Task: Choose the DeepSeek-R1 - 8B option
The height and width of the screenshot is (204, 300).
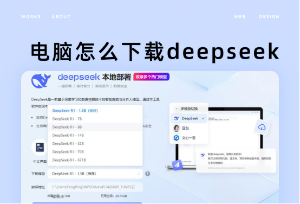Action: tap(95, 127)
